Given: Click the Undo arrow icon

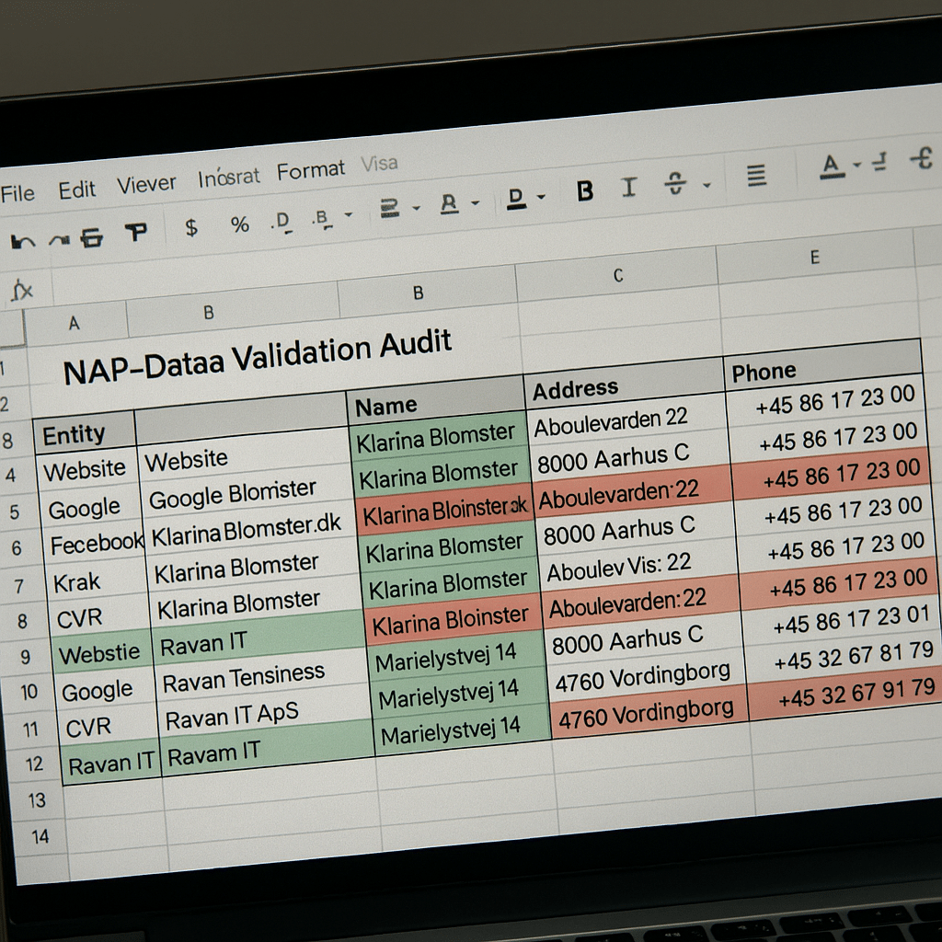Looking at the screenshot, I should (23, 242).
